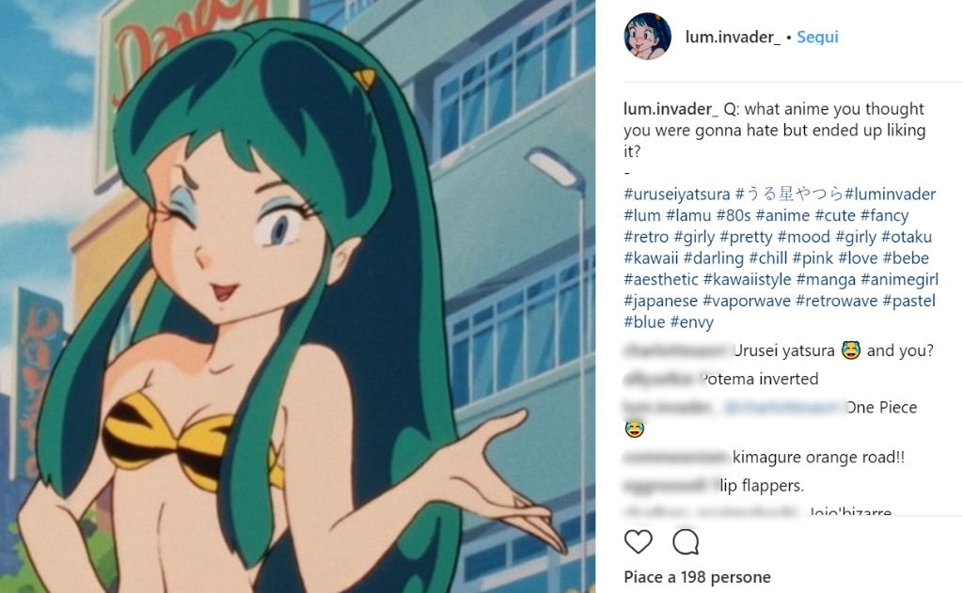
Task: Like the post with the heart icon
Action: (x=639, y=542)
